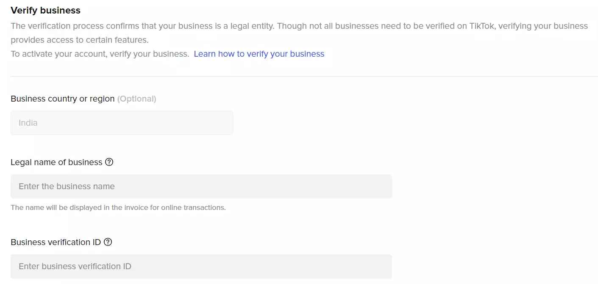Open the Business country or region dropdown

coord(122,123)
